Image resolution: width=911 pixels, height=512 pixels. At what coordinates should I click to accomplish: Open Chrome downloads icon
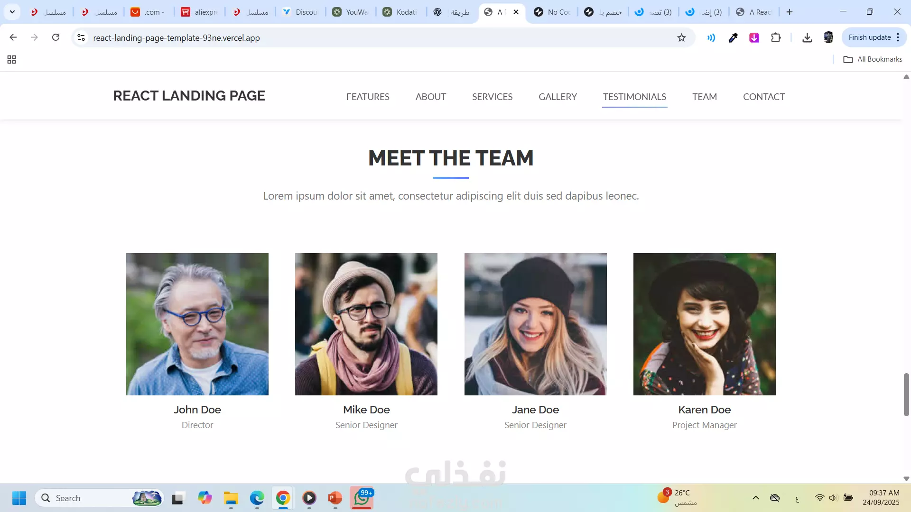click(x=807, y=37)
